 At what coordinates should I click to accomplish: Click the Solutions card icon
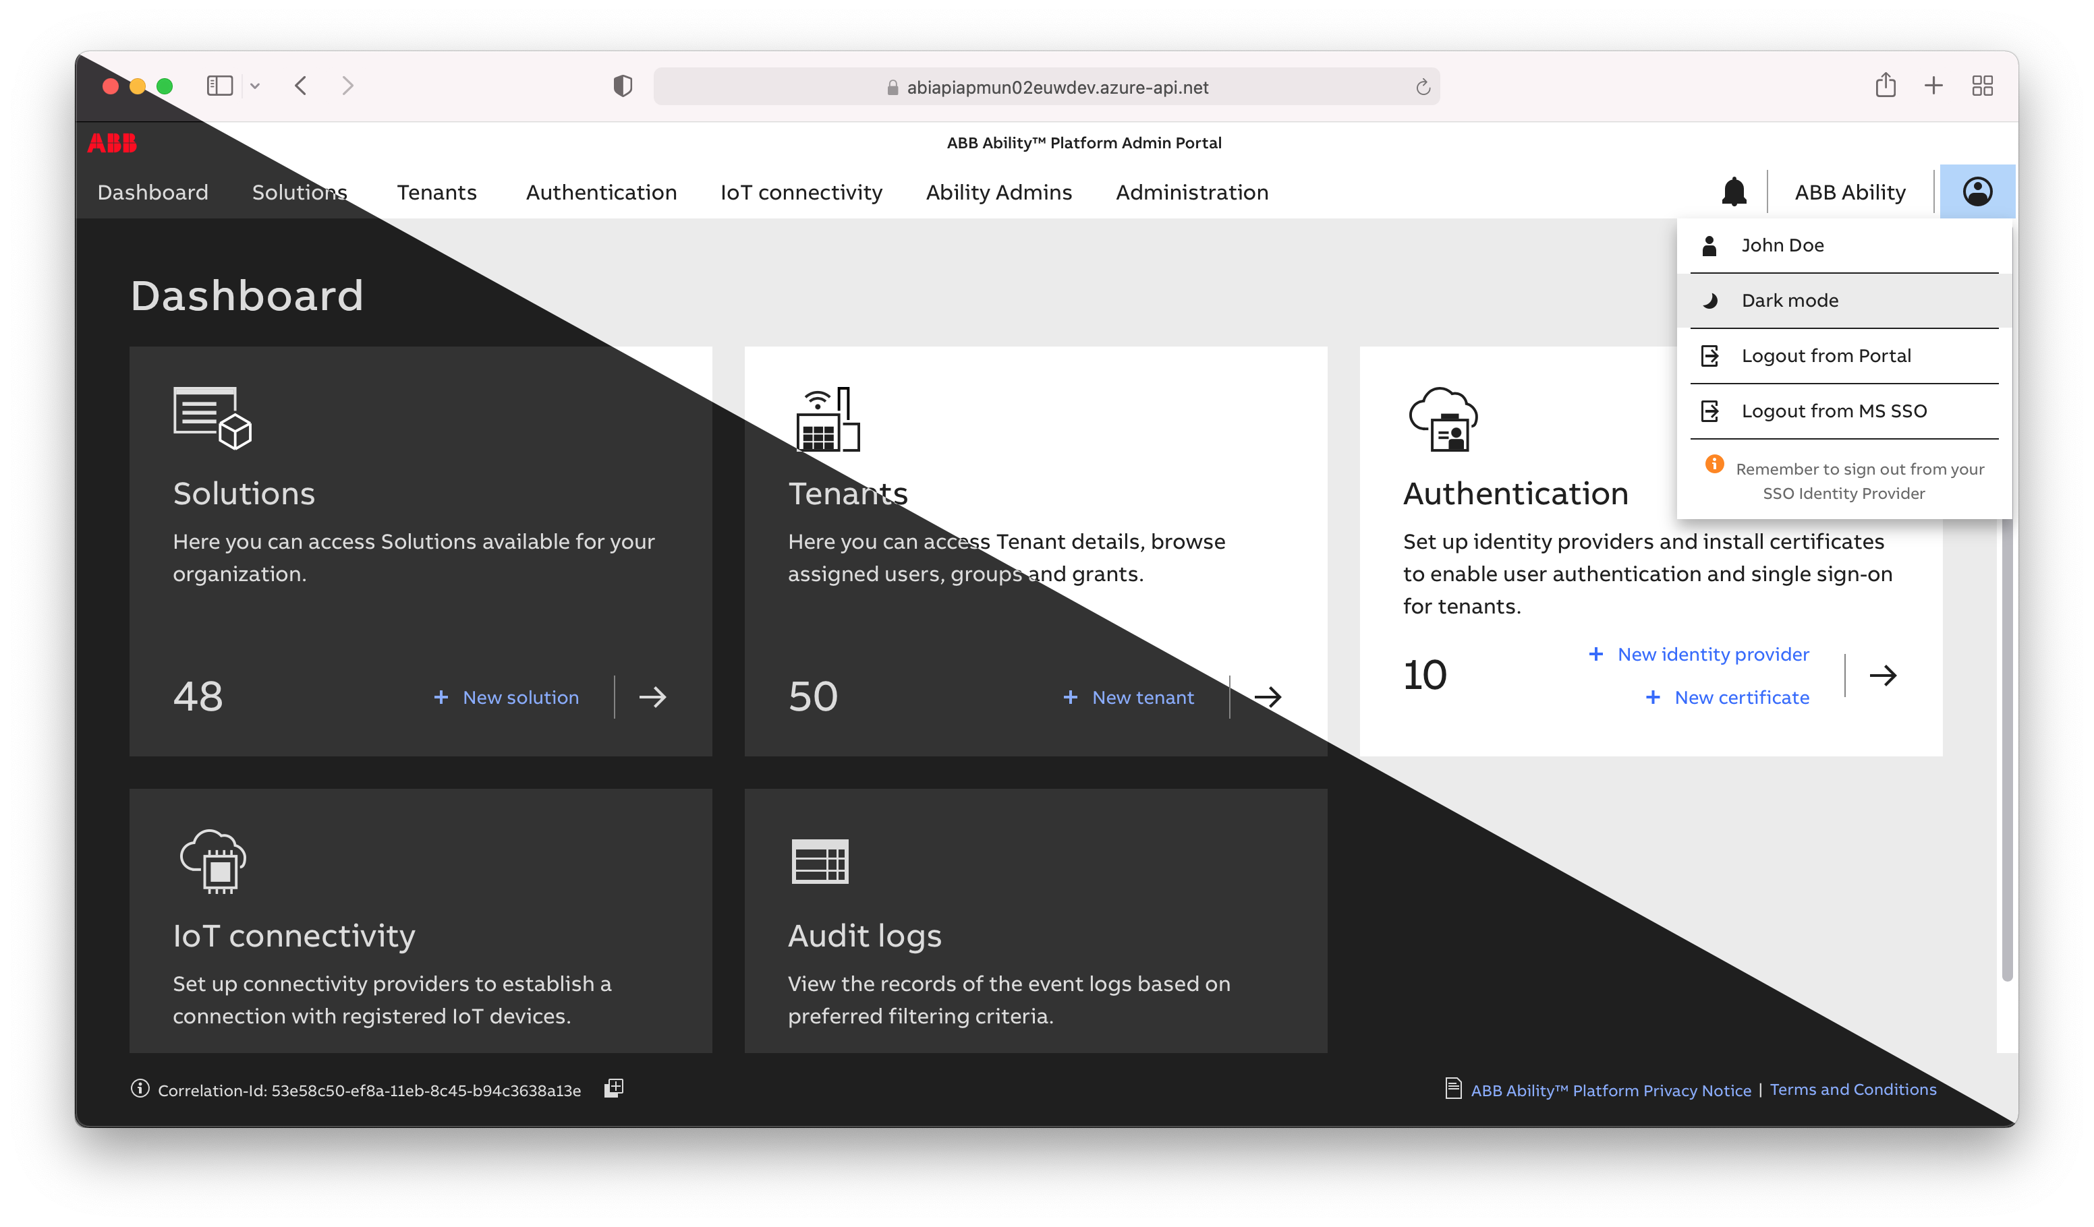[x=212, y=419]
